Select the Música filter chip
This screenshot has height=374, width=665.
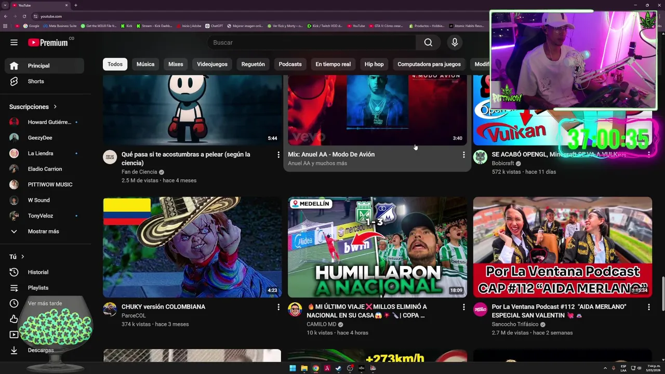145,64
